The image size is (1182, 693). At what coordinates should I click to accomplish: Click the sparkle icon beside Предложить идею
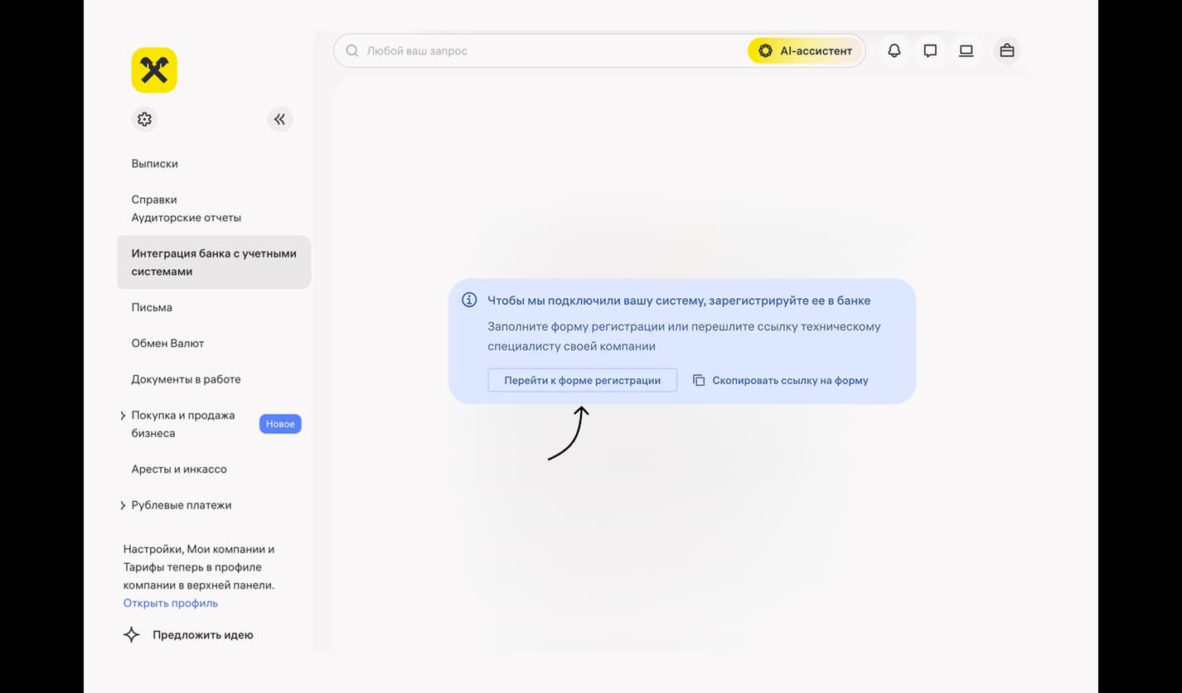coord(132,635)
